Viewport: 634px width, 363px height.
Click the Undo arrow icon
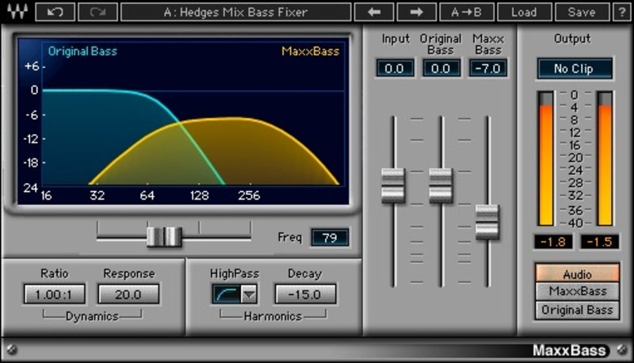(55, 12)
